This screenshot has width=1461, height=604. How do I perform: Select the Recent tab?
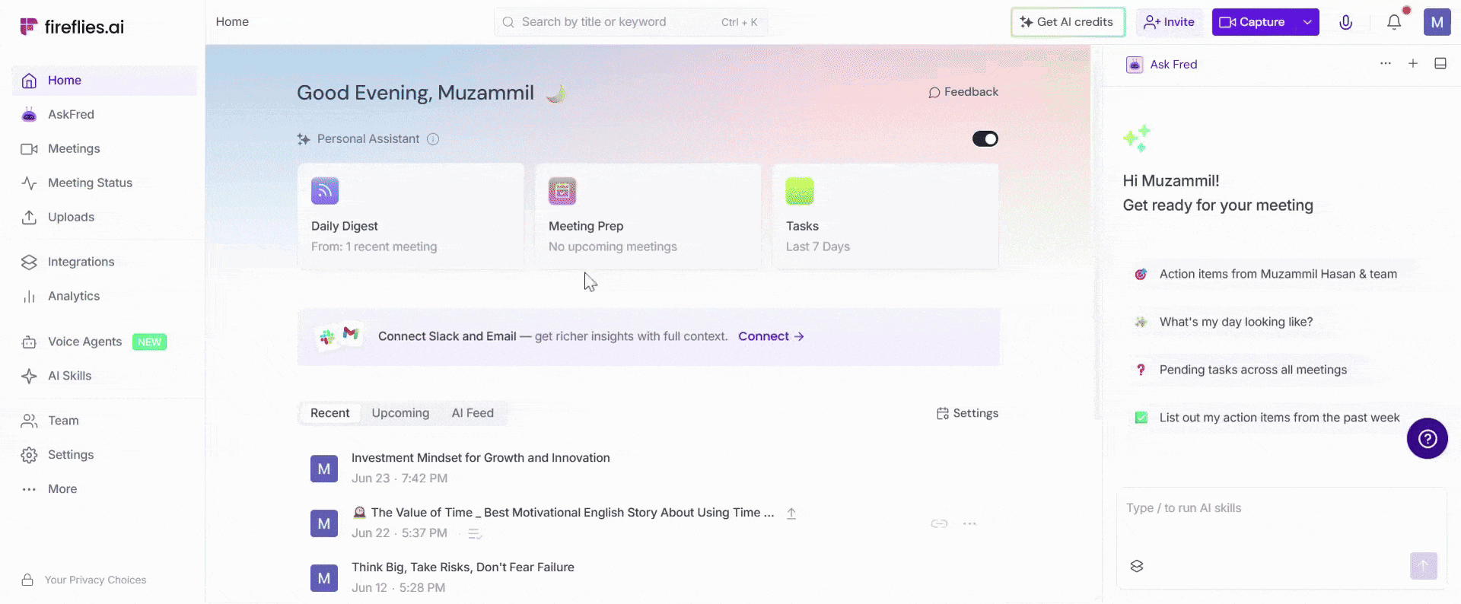point(329,413)
